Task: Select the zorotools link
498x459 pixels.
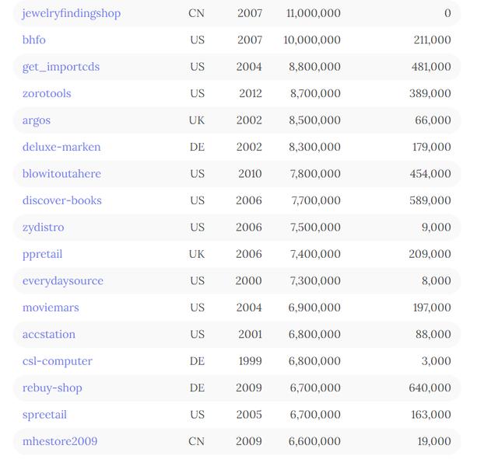Action: click(47, 93)
